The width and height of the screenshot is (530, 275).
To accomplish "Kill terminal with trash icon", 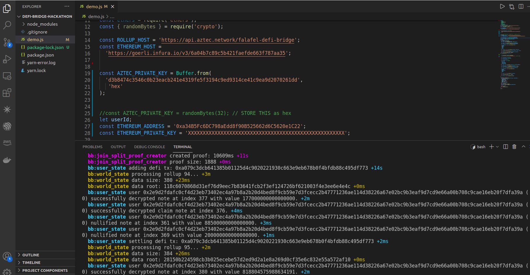I will (x=515, y=147).
